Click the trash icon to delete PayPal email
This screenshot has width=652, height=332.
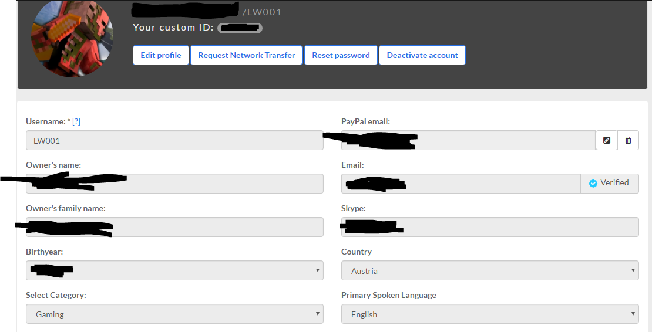pos(628,140)
